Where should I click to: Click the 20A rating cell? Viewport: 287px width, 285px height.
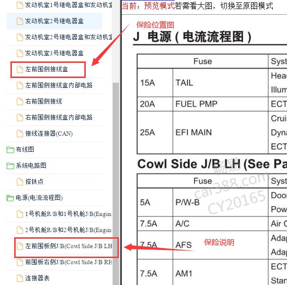tap(155, 104)
